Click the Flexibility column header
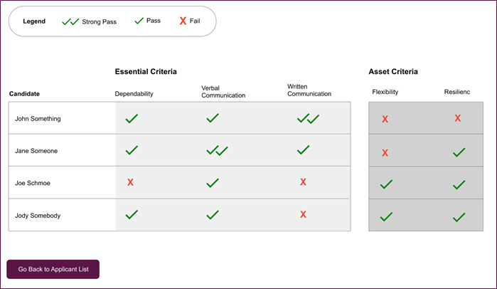This screenshot has width=497, height=289. (x=385, y=92)
